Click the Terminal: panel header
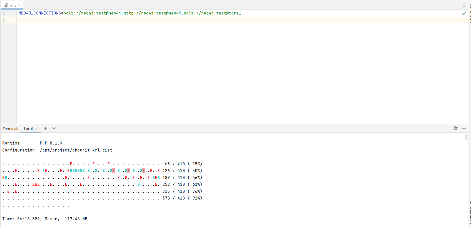Screen dimensions: 471x227 (x=10, y=128)
